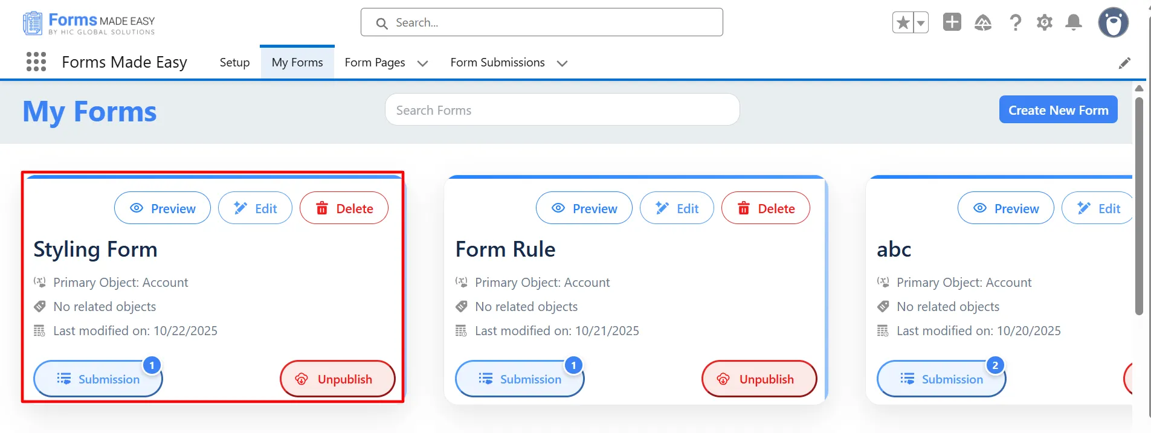The width and height of the screenshot is (1151, 433).
Task: Click the Create New Form button
Action: coord(1058,110)
